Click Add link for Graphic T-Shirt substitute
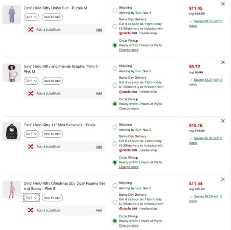Screen dimensions: 231x230 point(99,93)
